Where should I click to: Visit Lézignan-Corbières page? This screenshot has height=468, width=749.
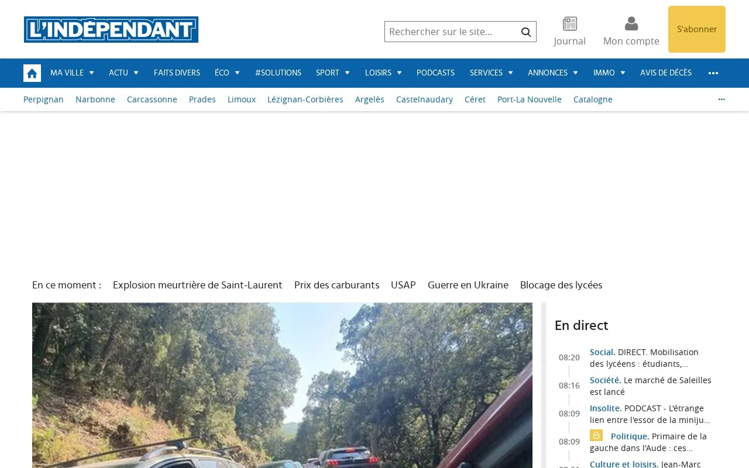point(305,99)
